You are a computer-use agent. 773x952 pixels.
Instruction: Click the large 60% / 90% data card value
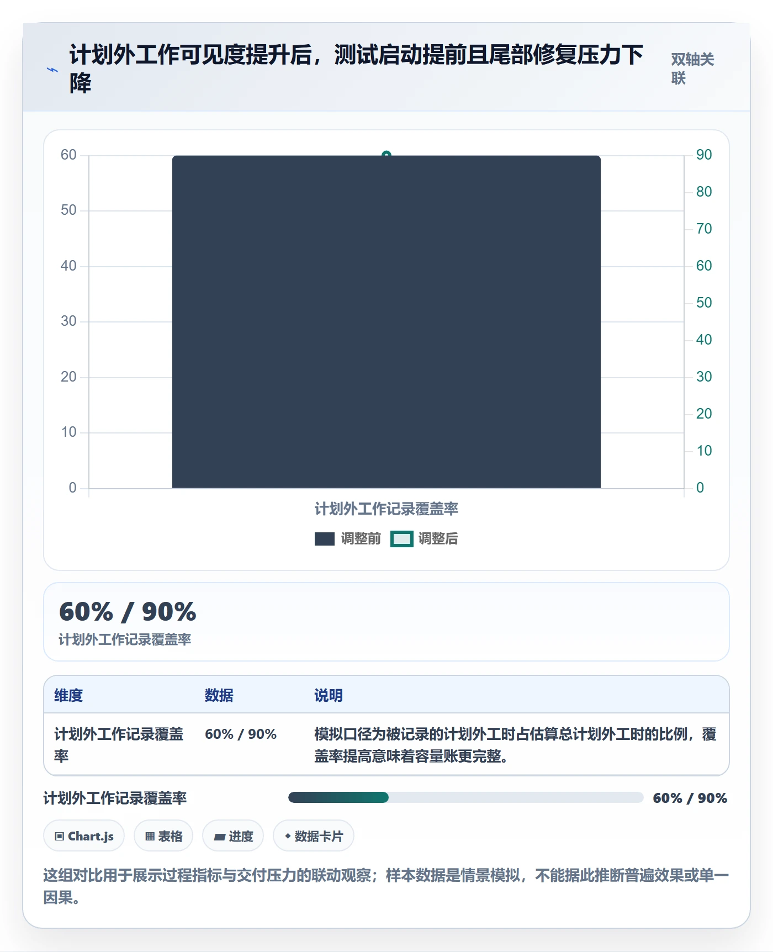(128, 612)
